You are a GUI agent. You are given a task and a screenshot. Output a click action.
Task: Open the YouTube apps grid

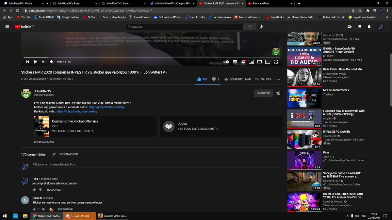pos(359,27)
